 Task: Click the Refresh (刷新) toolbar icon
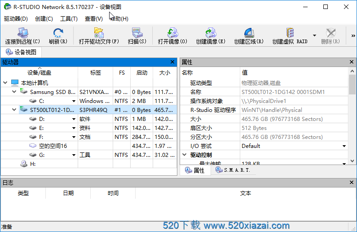[58, 33]
